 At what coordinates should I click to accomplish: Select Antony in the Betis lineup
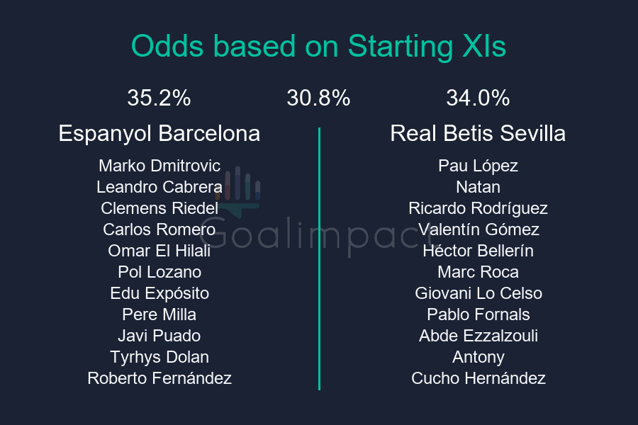coord(478,357)
